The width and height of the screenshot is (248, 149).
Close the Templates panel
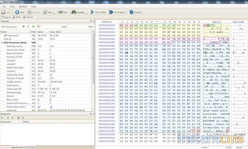point(93,21)
